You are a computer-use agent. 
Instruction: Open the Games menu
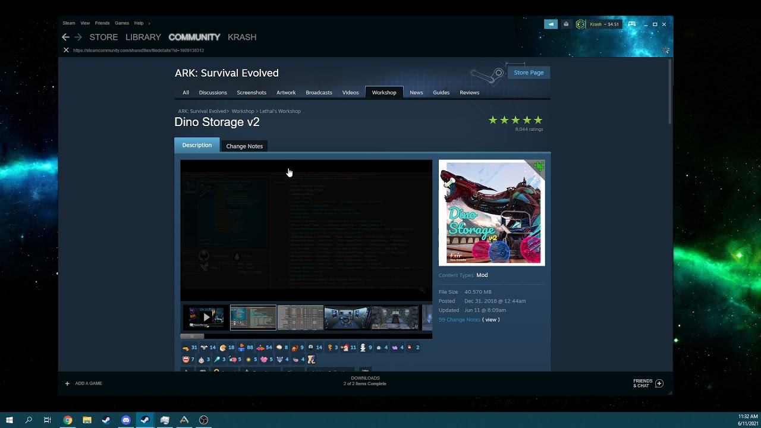point(122,23)
